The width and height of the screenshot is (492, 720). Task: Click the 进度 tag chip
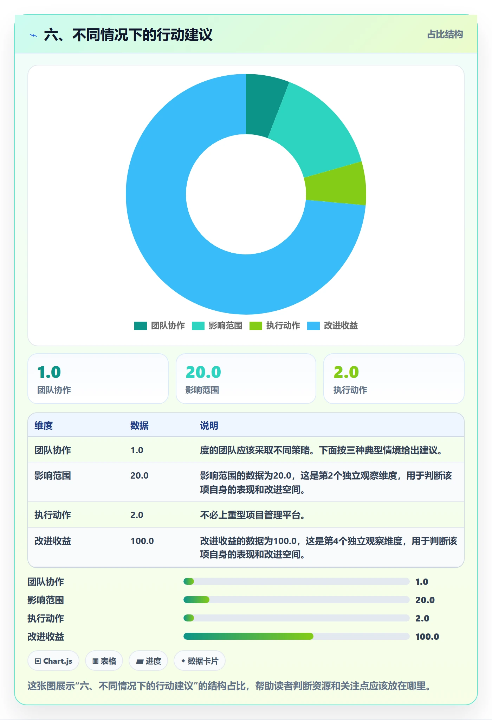pyautogui.click(x=148, y=661)
